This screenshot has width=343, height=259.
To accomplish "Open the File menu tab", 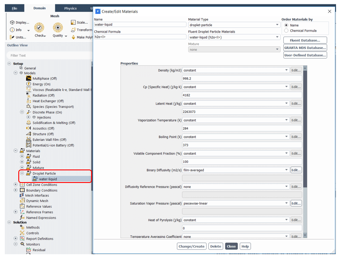I will [x=15, y=8].
